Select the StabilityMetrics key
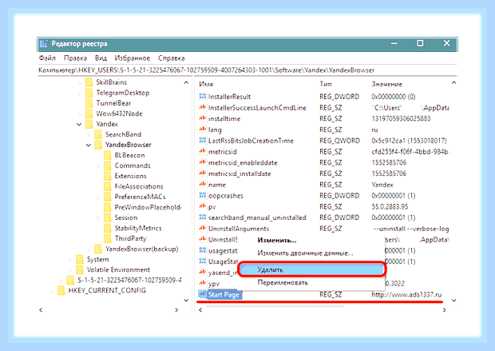This screenshot has width=495, height=351. point(138,228)
